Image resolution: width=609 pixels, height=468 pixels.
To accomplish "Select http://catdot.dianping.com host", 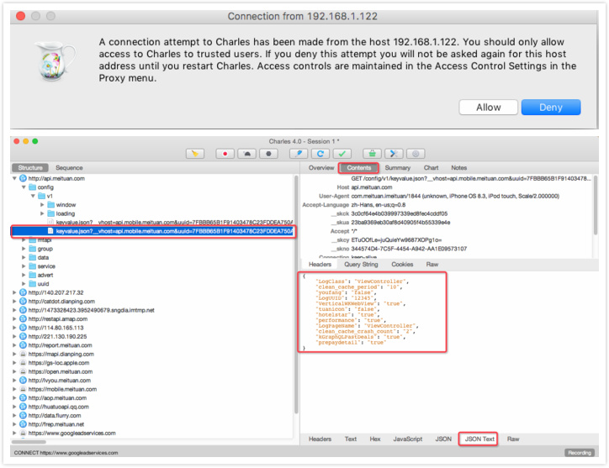I will click(x=61, y=302).
